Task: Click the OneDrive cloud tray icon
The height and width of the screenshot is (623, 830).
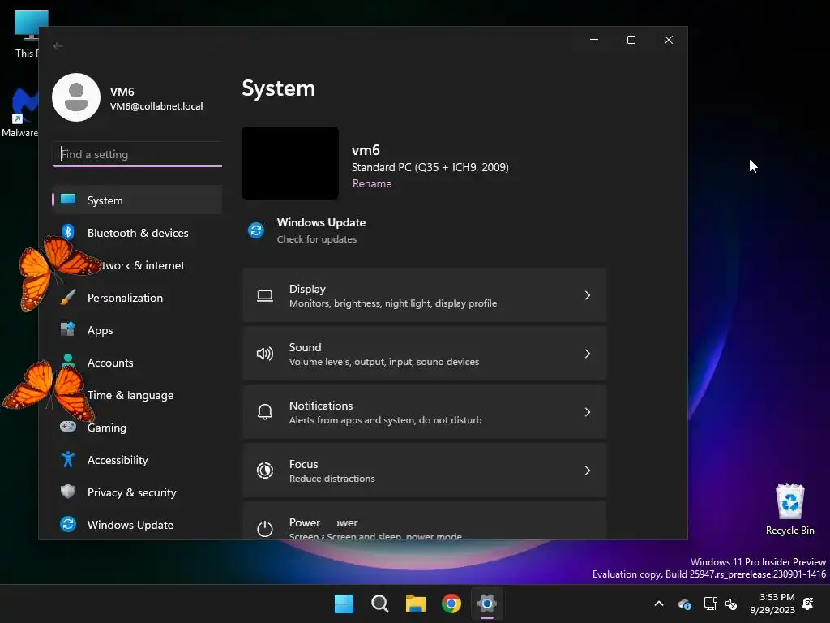Action: point(684,604)
